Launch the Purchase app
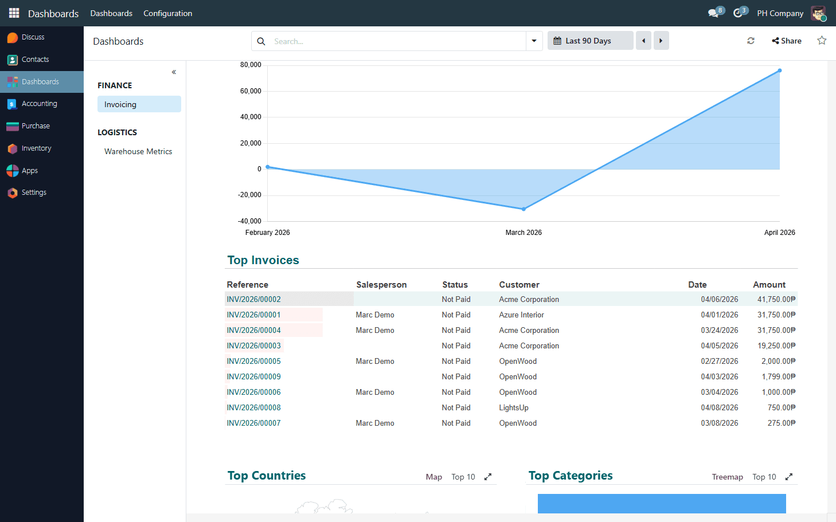The width and height of the screenshot is (836, 522). pos(36,125)
